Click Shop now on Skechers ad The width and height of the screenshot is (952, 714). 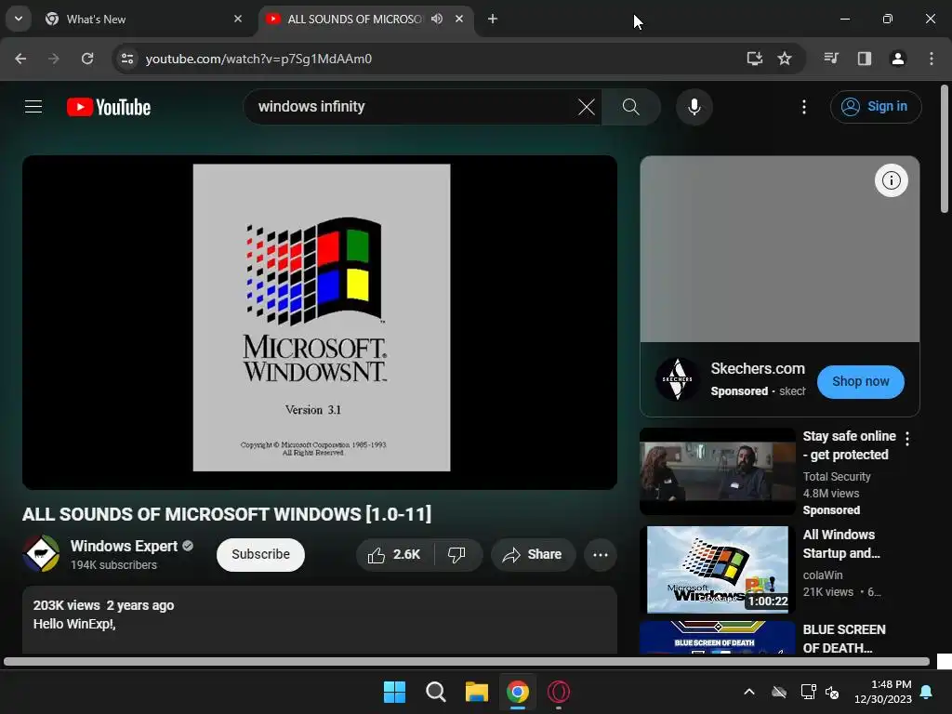pos(860,382)
